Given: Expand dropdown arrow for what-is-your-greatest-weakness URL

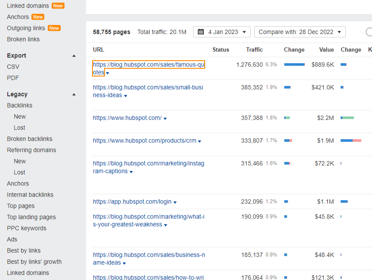Looking at the screenshot, I should (166, 225).
